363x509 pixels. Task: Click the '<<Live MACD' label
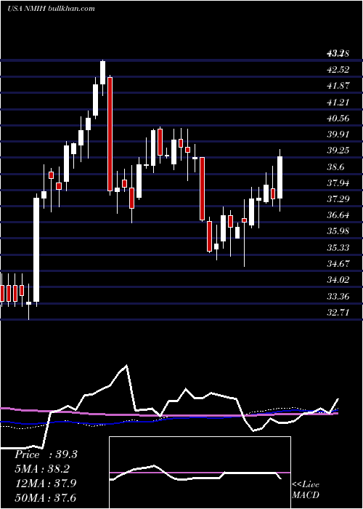(x=306, y=490)
